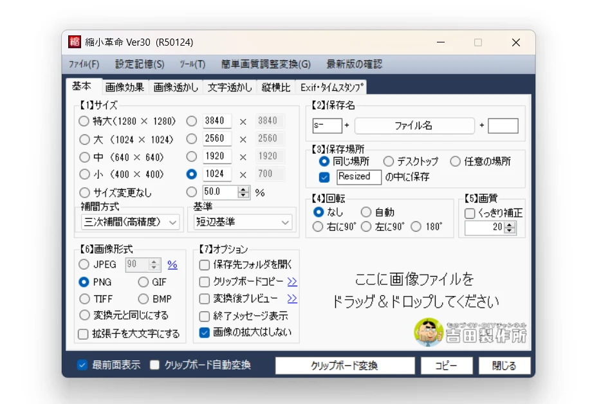Click the filename suffix input field

[x=503, y=125]
